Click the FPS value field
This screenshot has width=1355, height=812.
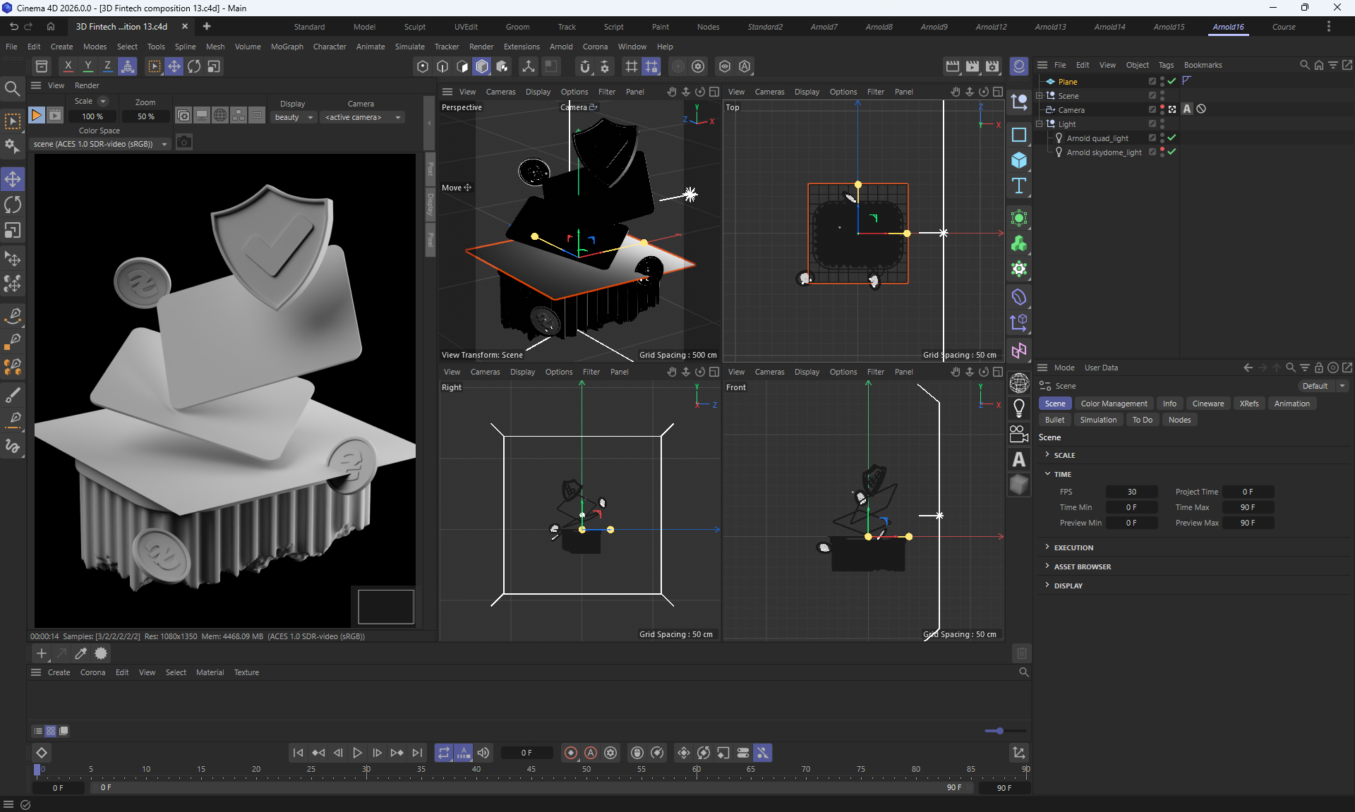click(x=1131, y=492)
